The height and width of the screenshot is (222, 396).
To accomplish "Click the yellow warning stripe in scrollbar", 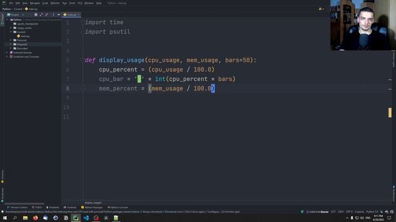I will click(x=390, y=112).
